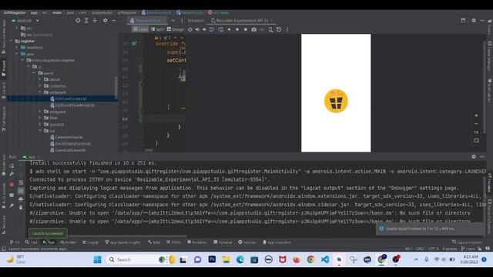Viewport: 493px width, 277px height.
Task: Switch editor to Code view
Action: (x=140, y=29)
